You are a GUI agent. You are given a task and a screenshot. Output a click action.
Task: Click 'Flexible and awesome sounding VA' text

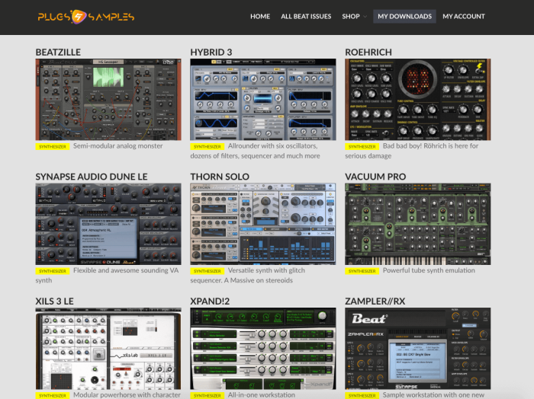(126, 270)
